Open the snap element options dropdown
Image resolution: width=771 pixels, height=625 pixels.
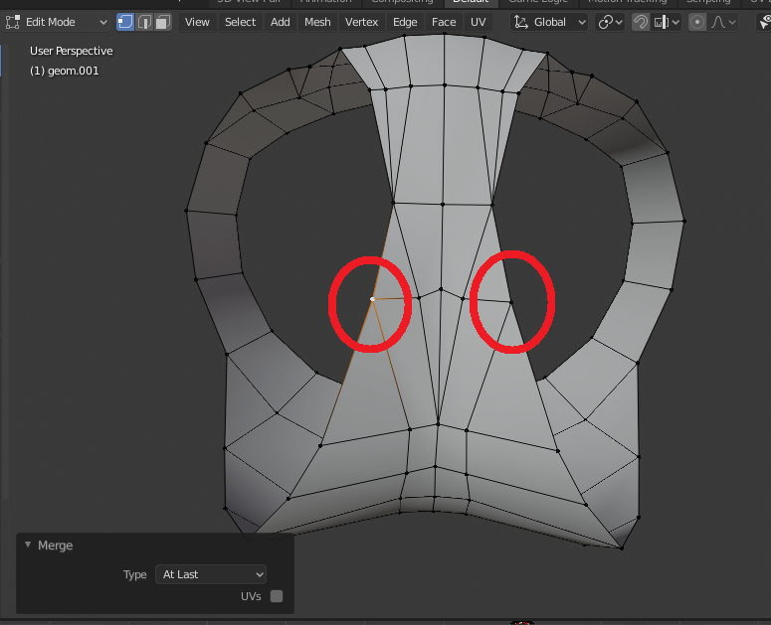(667, 22)
